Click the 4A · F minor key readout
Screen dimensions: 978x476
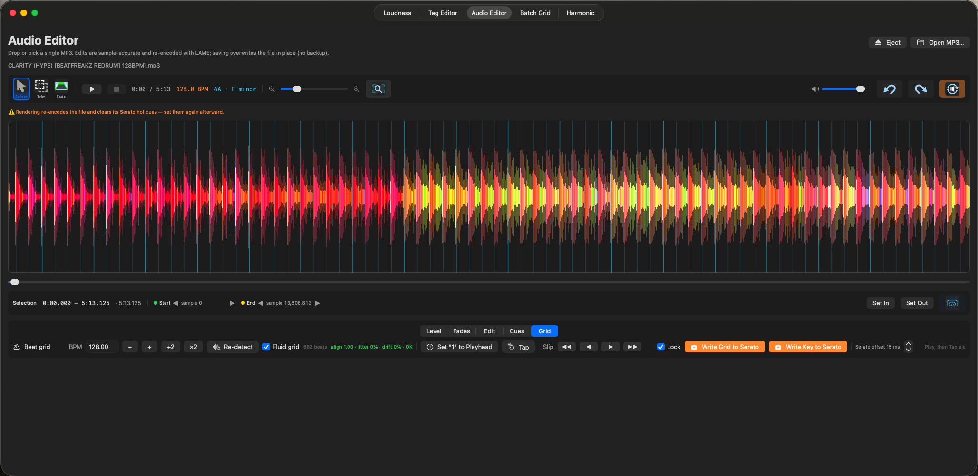point(235,89)
